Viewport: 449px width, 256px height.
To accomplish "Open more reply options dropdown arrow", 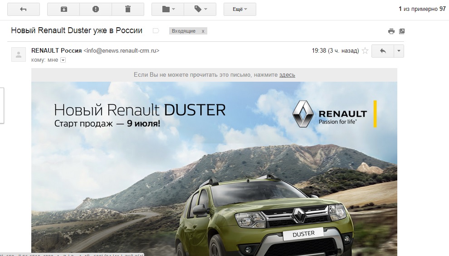I will (x=399, y=51).
